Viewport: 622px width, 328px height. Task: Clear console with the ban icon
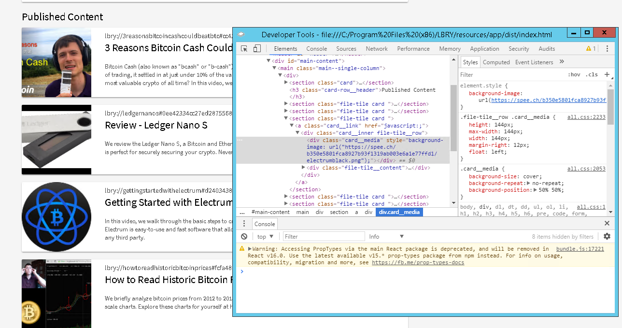(244, 237)
